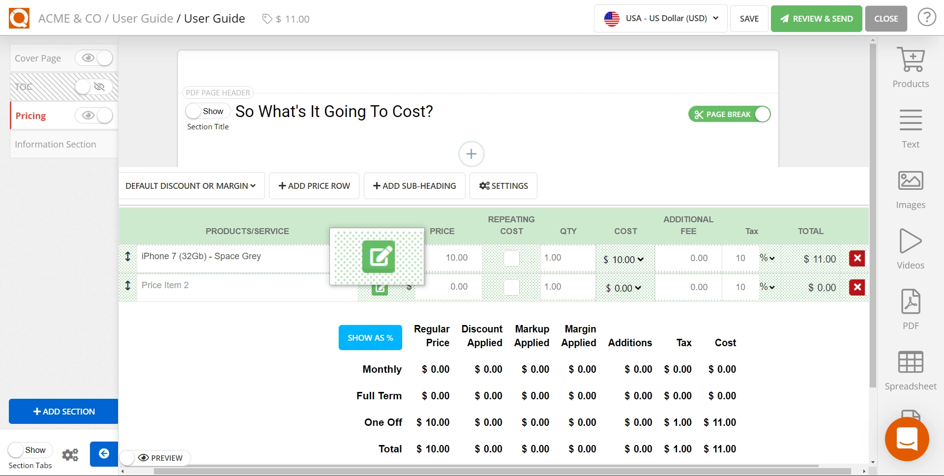Click the PDF document icon
Viewport: 944px width, 476px height.
(910, 302)
